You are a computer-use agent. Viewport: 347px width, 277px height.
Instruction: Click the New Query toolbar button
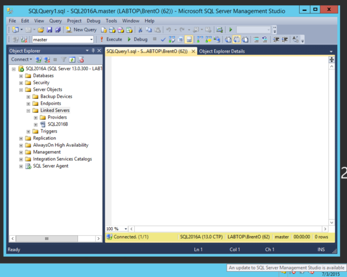(81, 29)
